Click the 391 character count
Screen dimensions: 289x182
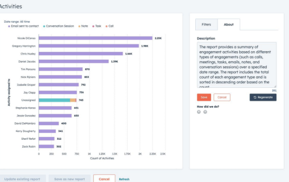coord(274,91)
